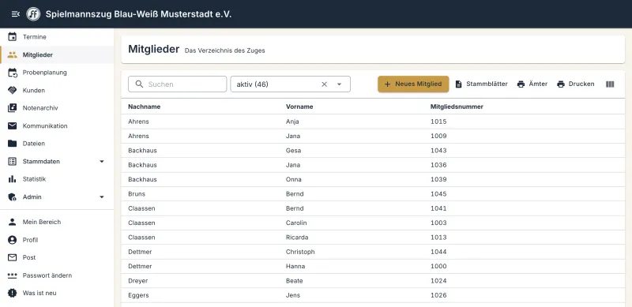632x307 pixels.
Task: Open Passwort ändern from the sidebar
Action: coord(57,275)
